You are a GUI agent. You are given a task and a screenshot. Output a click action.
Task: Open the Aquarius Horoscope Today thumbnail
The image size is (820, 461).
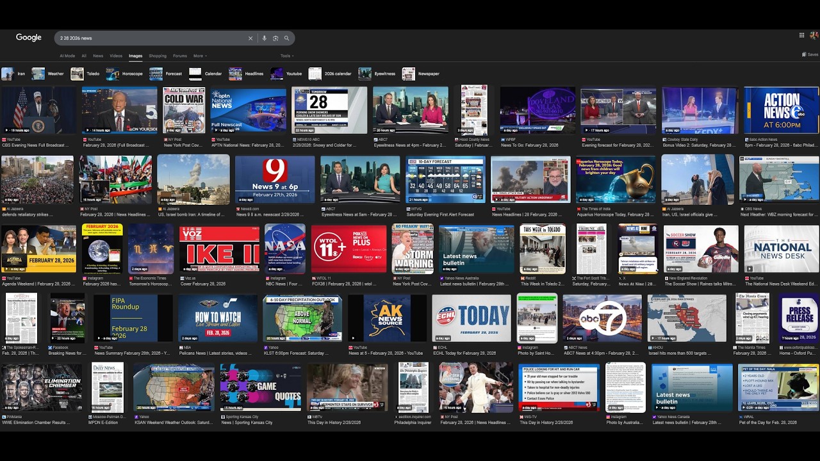pos(616,179)
